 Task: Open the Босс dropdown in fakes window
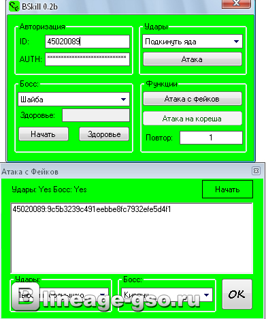tap(167, 295)
